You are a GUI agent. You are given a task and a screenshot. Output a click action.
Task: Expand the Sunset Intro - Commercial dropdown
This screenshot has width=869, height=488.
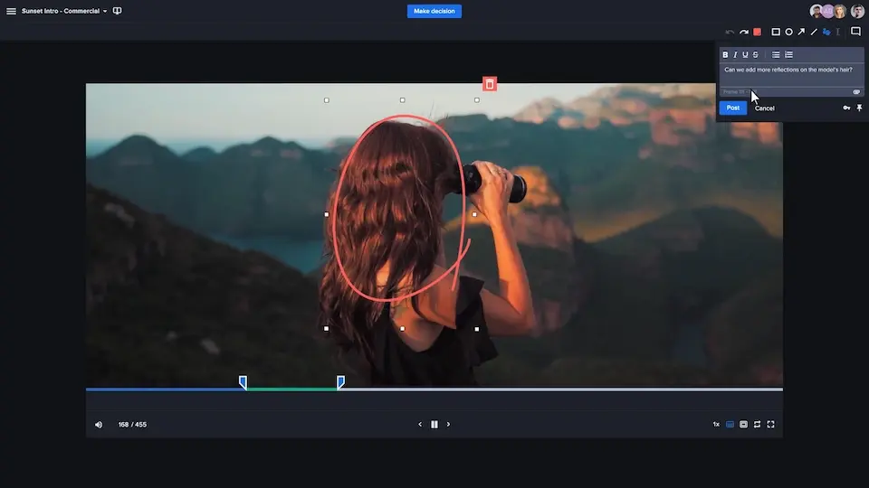click(x=105, y=12)
